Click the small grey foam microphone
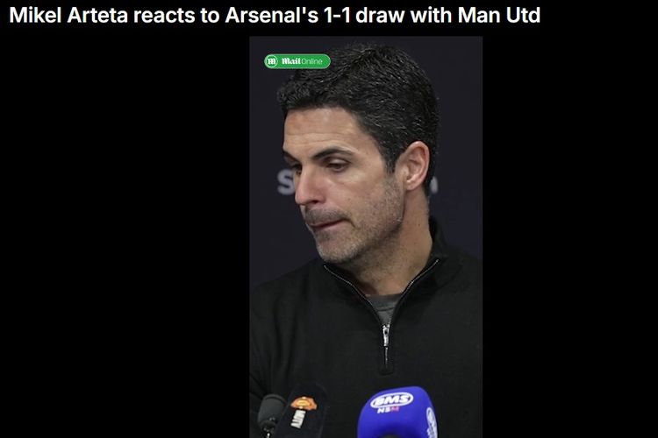 [x=270, y=414]
